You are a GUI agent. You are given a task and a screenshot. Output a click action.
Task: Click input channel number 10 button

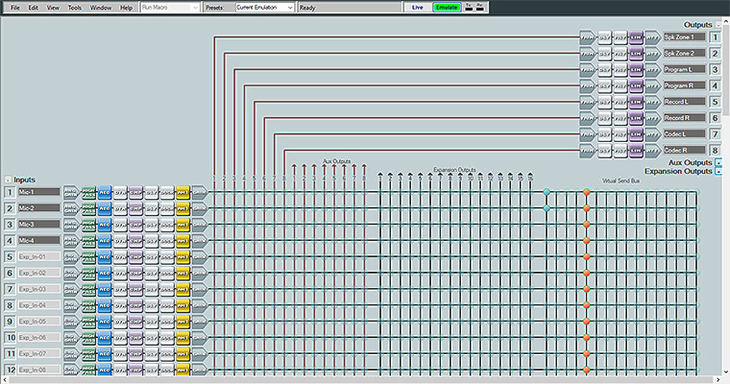point(10,337)
